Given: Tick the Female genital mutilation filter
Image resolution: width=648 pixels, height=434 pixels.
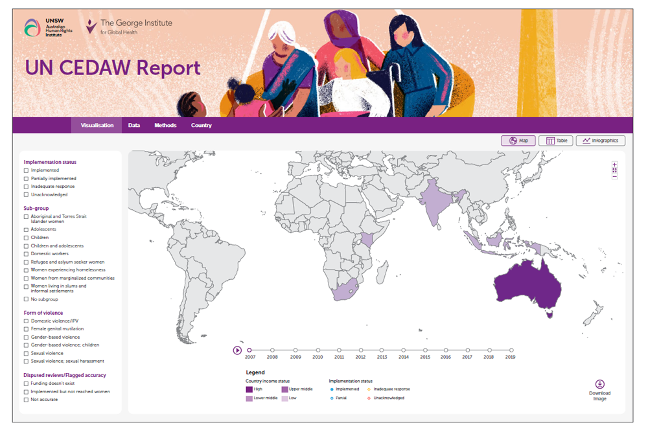Looking at the screenshot, I should (x=26, y=329).
